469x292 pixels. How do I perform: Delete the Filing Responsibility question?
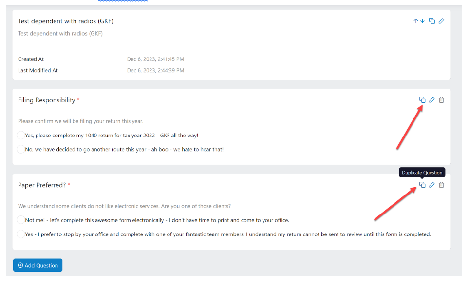(442, 100)
